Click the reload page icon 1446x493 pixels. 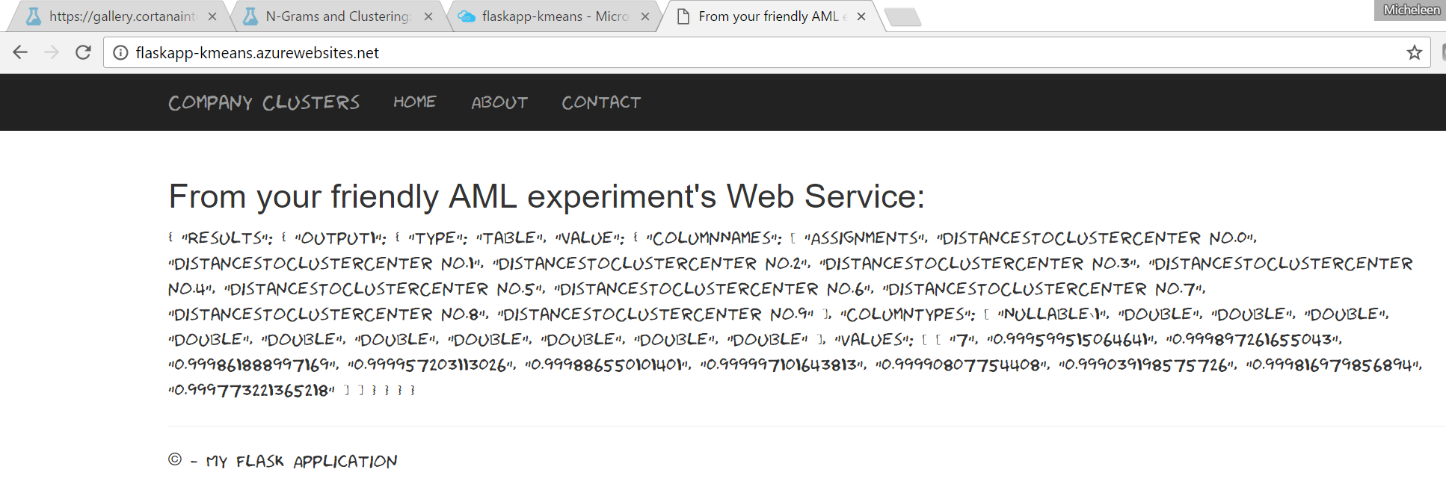pos(82,52)
